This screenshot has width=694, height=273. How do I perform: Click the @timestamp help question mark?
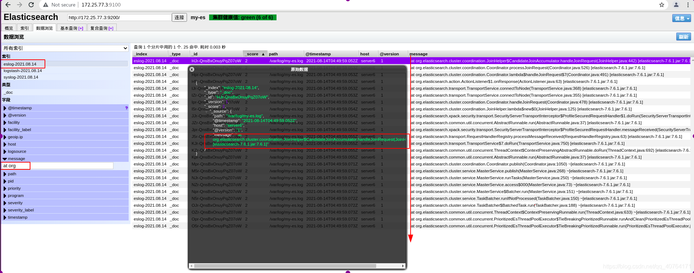tap(126, 108)
